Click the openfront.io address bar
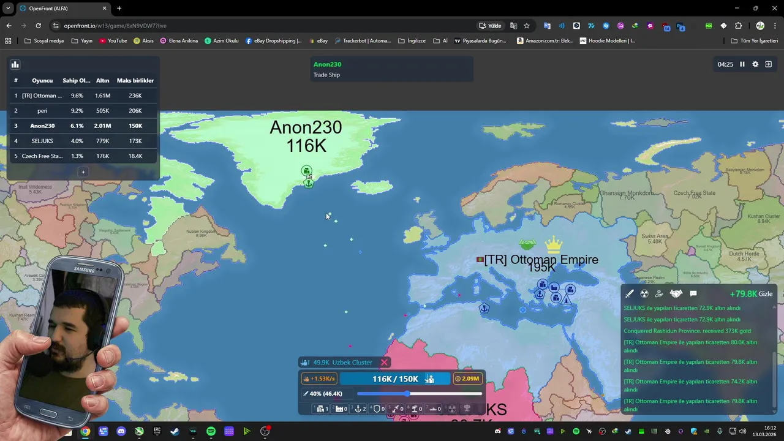 click(x=263, y=26)
